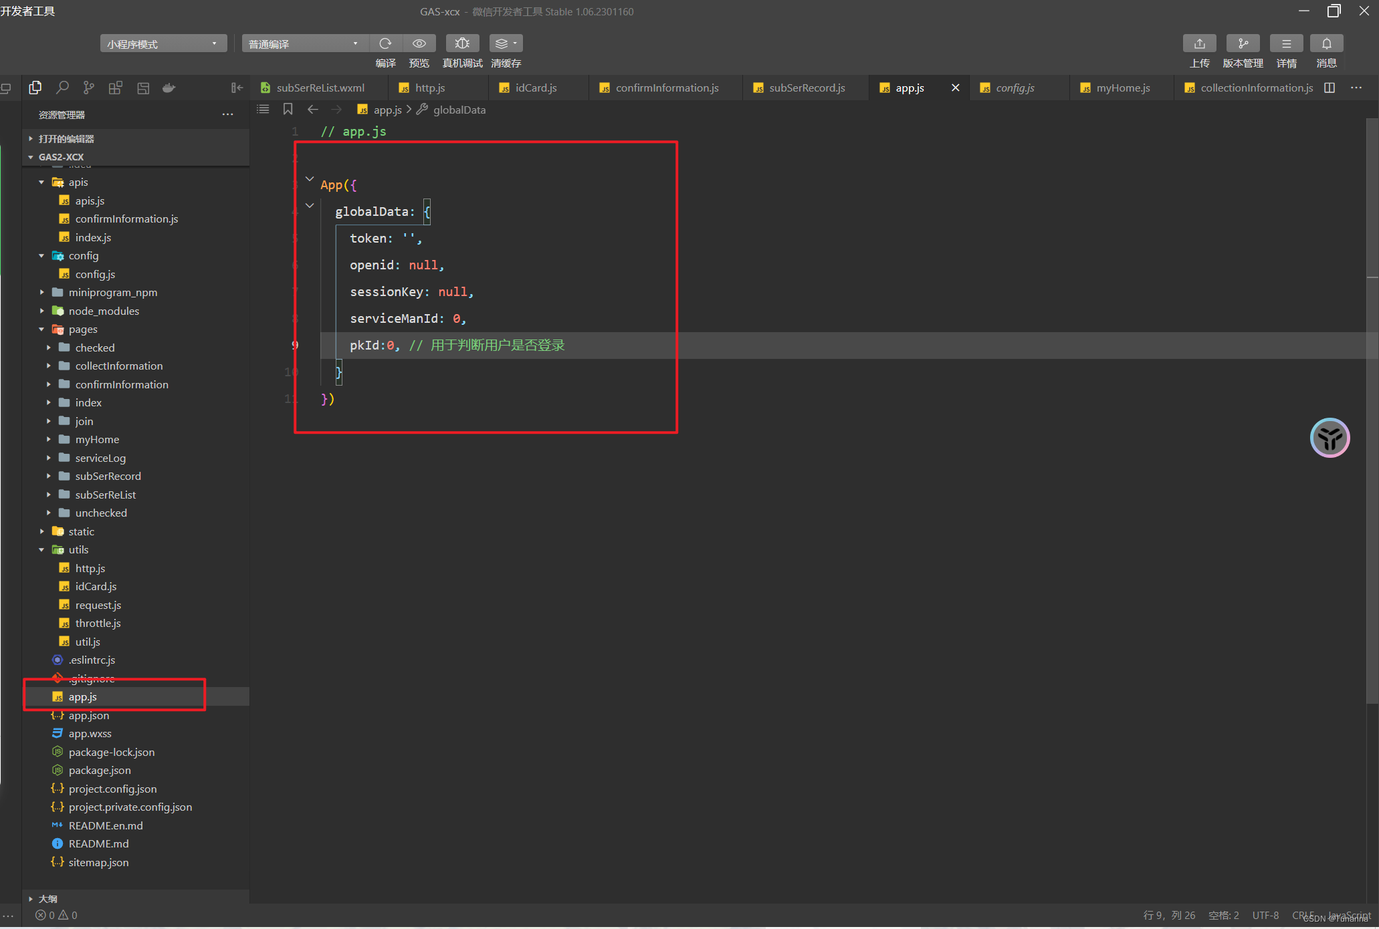The height and width of the screenshot is (929, 1379).
Task: Switch to the subSerReList.wxml tab
Action: (x=320, y=88)
